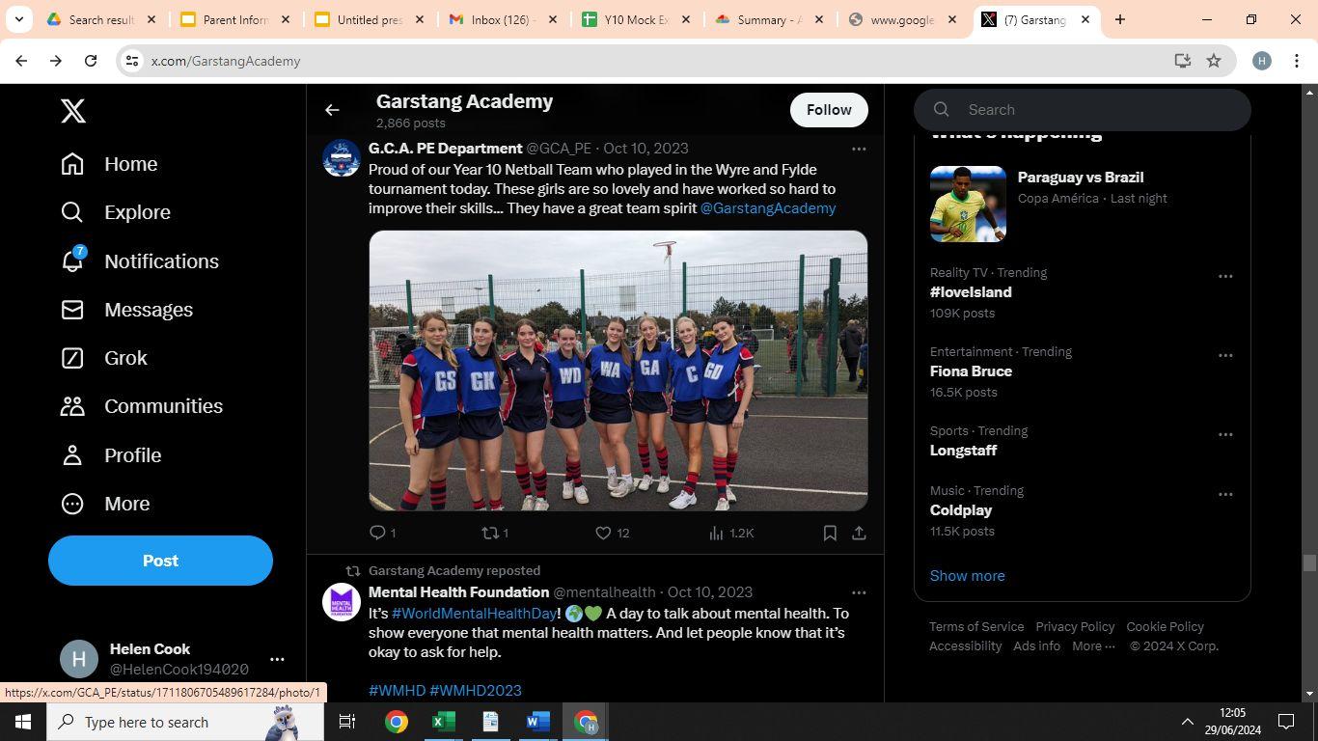Repost the Year 10 Netball post

pyautogui.click(x=495, y=533)
